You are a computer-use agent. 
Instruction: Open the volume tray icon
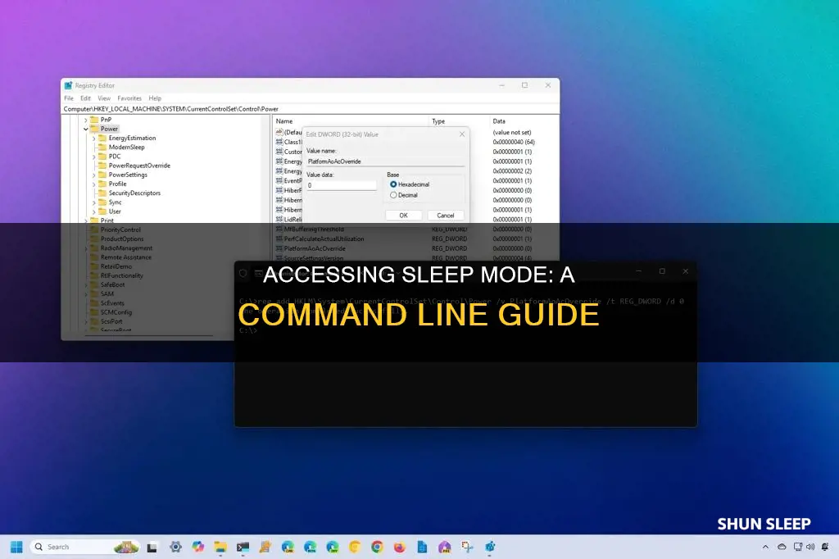coord(810,547)
